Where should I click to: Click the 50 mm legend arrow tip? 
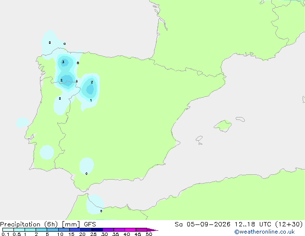coord(152,230)
